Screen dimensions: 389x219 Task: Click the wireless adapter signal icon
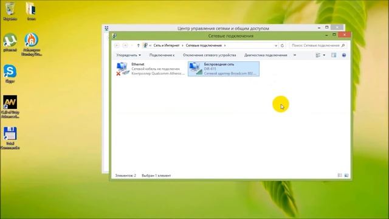point(196,69)
